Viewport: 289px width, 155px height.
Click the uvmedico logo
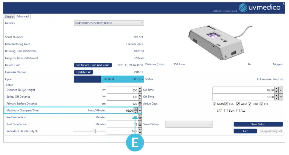tap(260, 7)
